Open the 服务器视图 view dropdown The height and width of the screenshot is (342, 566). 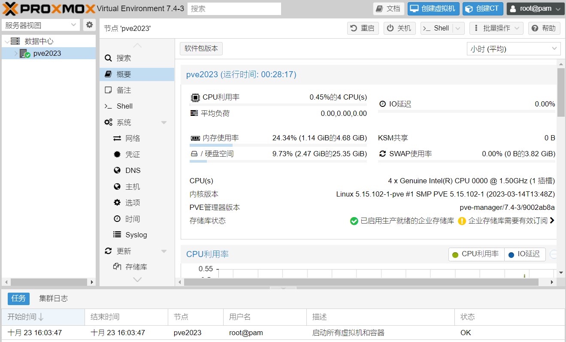point(41,25)
